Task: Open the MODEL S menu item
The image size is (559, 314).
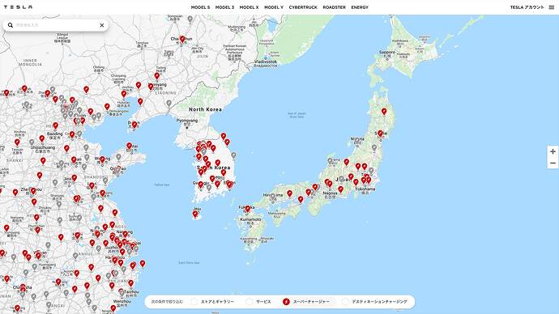Action: click(200, 7)
